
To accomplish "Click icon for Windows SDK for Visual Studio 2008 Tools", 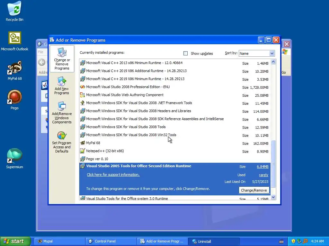I will [x=83, y=127].
